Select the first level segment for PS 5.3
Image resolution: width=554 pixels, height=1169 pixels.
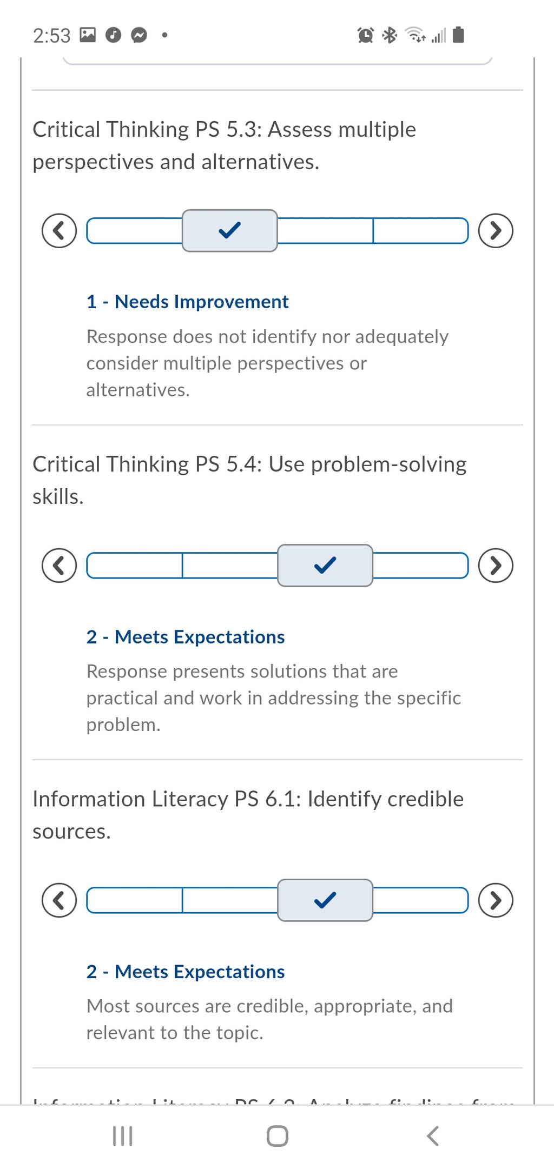click(x=135, y=231)
